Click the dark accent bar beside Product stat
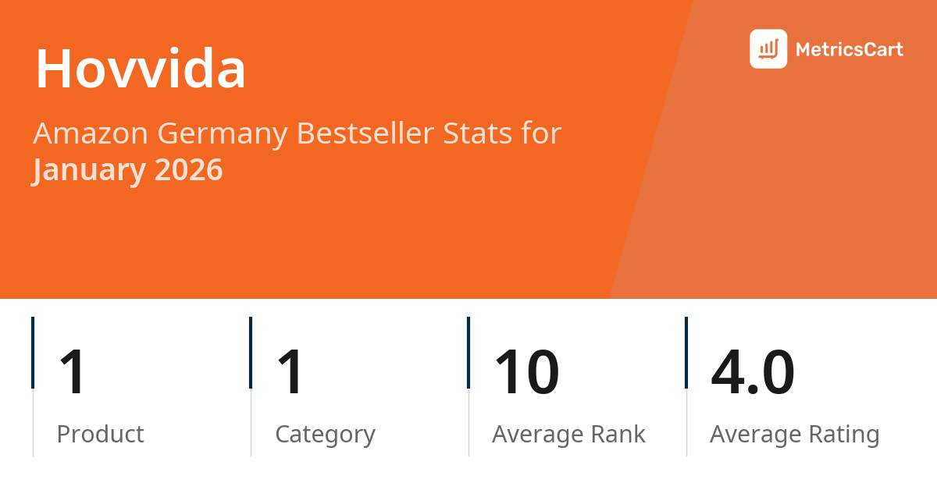Image resolution: width=937 pixels, height=490 pixels. tap(33, 352)
